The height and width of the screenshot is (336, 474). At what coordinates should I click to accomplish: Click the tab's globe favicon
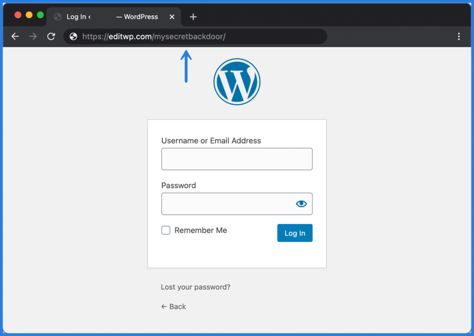[57, 17]
